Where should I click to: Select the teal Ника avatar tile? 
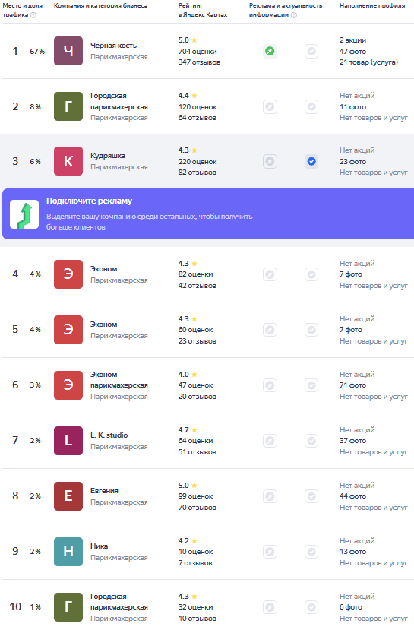[68, 552]
